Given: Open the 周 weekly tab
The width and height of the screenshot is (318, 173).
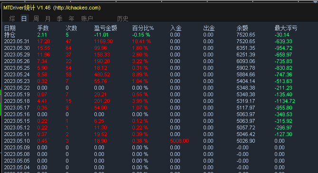Looking at the screenshot, I should point(36,18).
